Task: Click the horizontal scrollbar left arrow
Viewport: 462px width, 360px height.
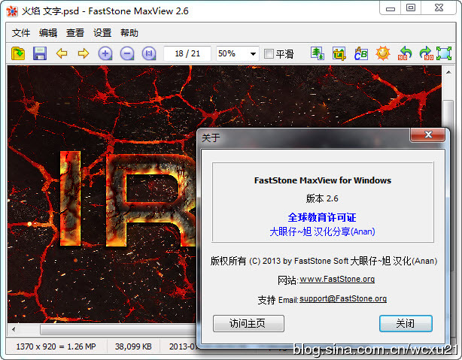Action: tap(14, 329)
